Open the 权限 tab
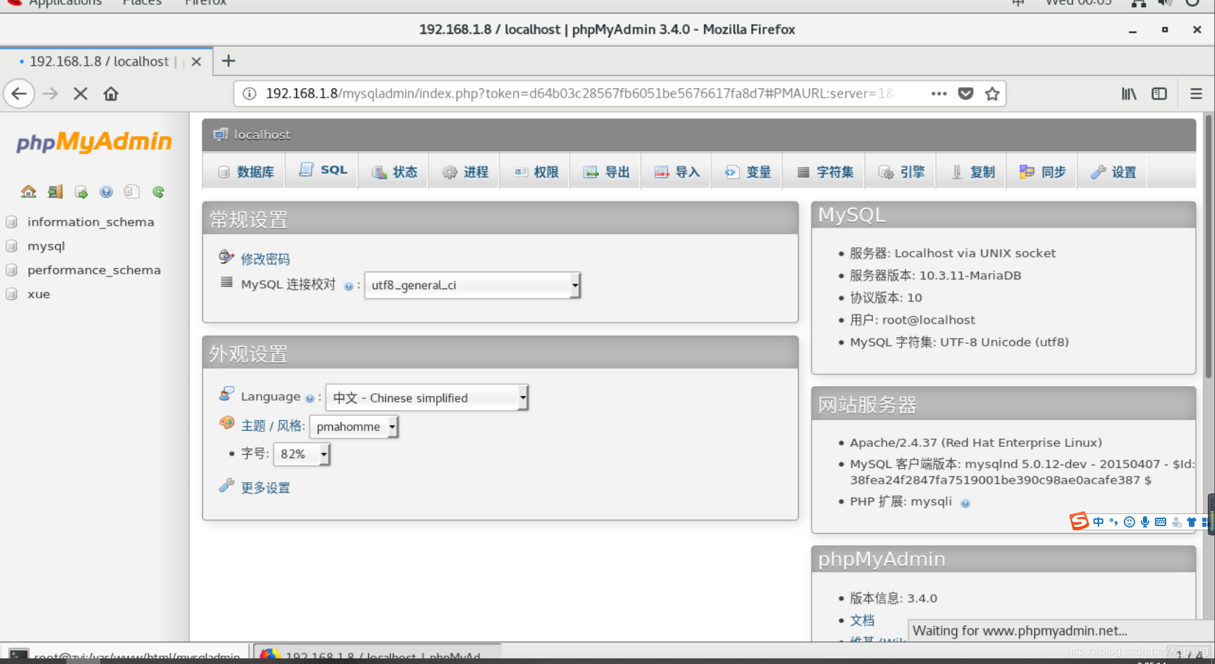 point(536,172)
